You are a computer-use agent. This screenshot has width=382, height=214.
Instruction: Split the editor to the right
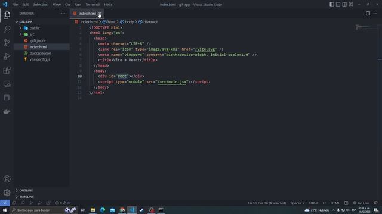point(368,14)
